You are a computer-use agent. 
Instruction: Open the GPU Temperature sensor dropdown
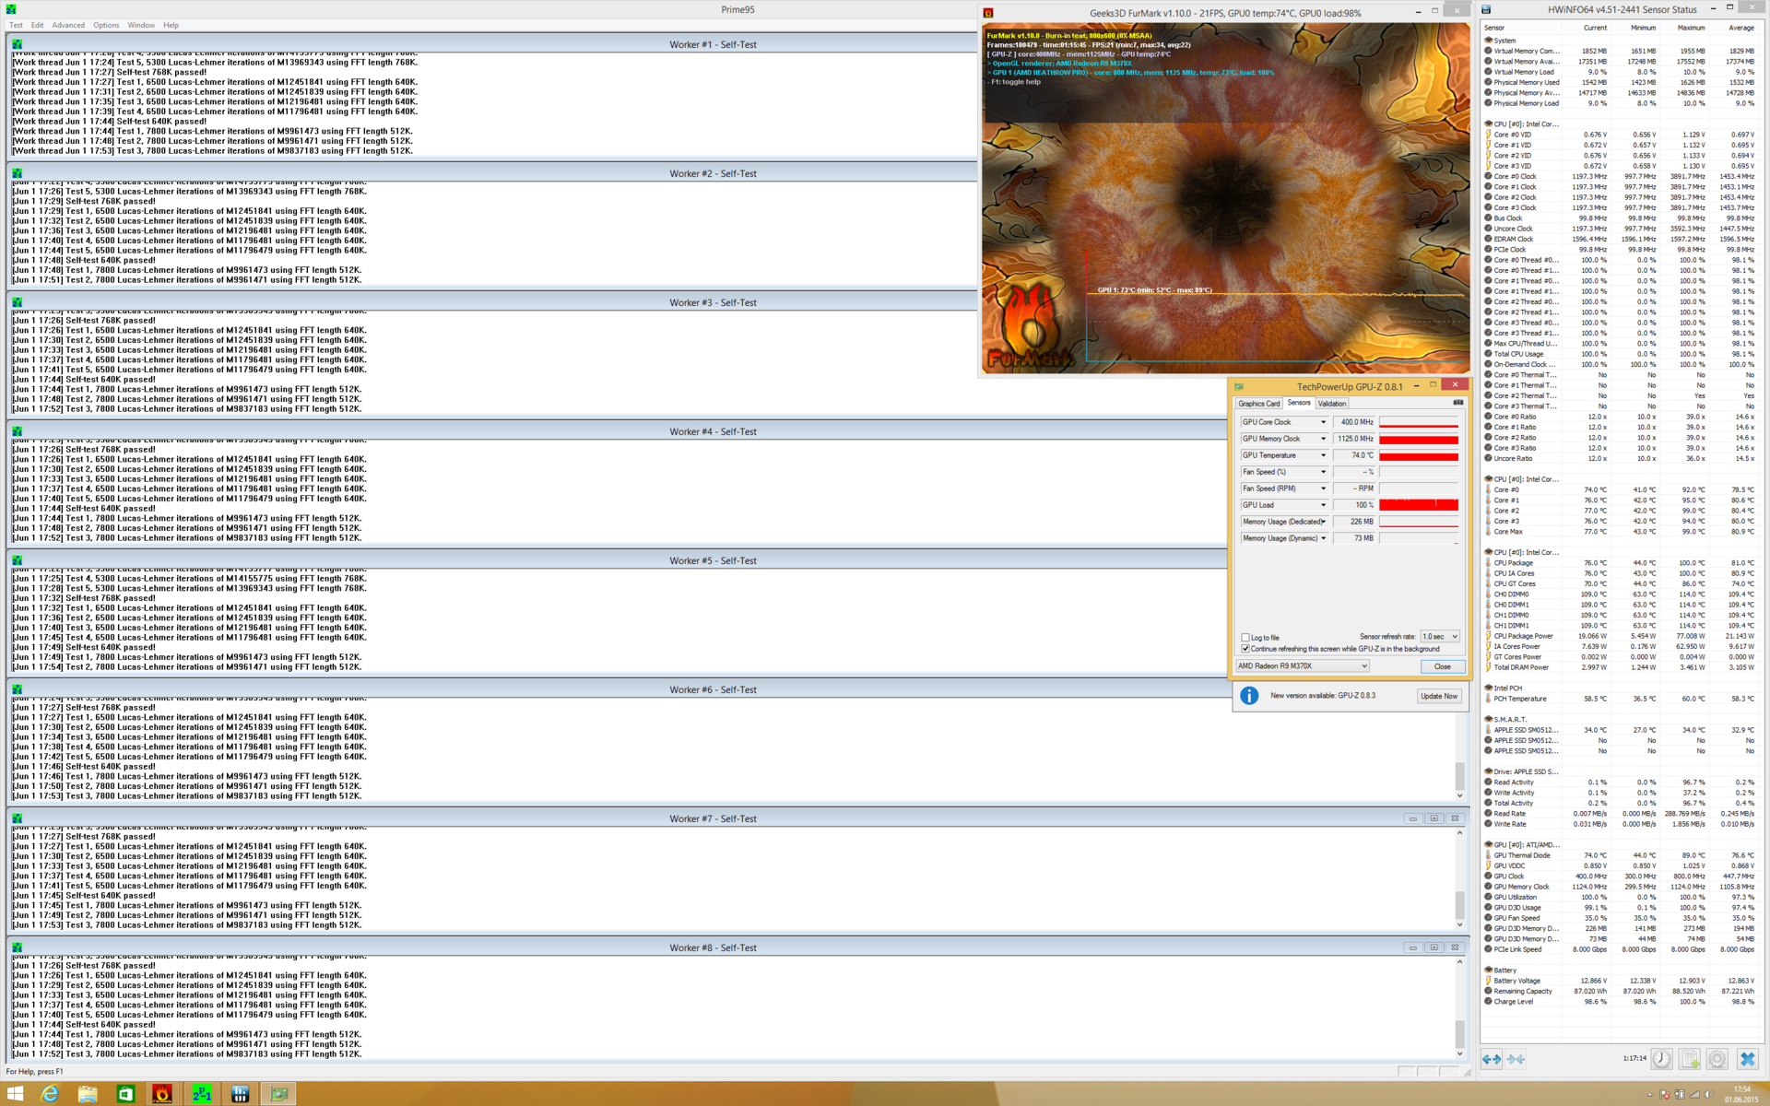[1323, 455]
